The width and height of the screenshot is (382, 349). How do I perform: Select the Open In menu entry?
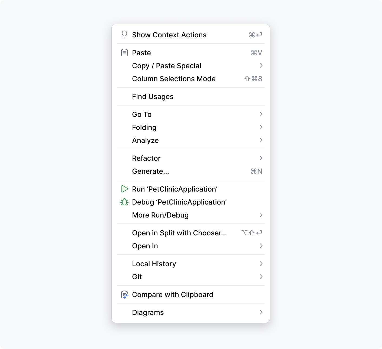pos(145,246)
